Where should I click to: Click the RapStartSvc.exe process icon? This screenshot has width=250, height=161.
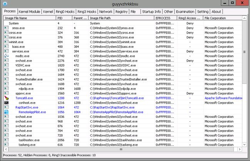(6, 107)
